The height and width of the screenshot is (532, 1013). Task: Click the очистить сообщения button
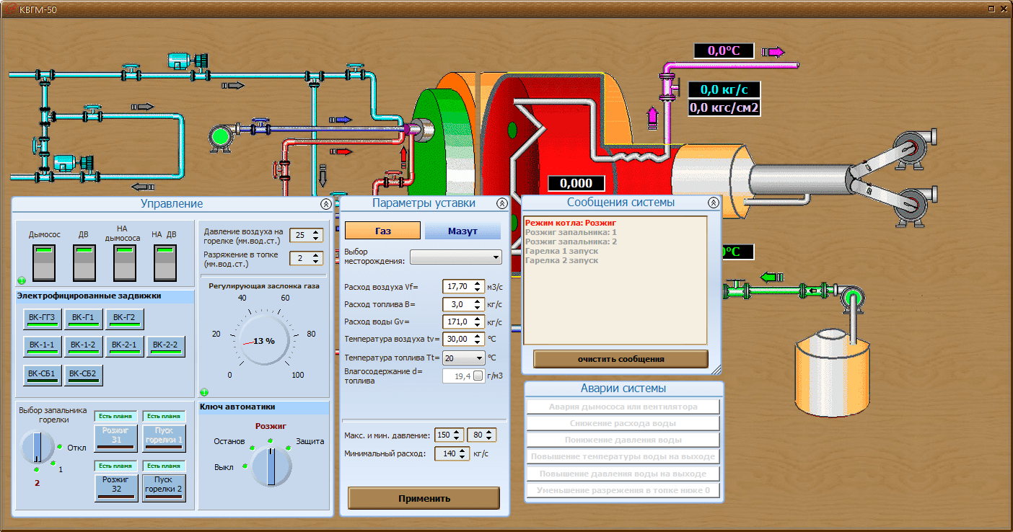tap(620, 358)
